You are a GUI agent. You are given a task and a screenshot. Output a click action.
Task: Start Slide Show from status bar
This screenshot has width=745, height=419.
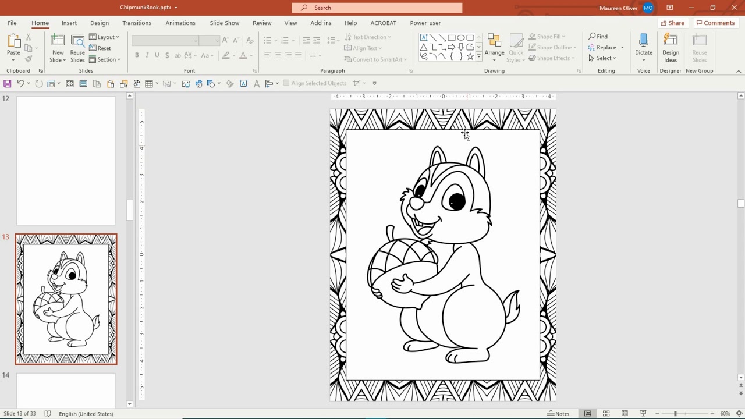(x=643, y=414)
